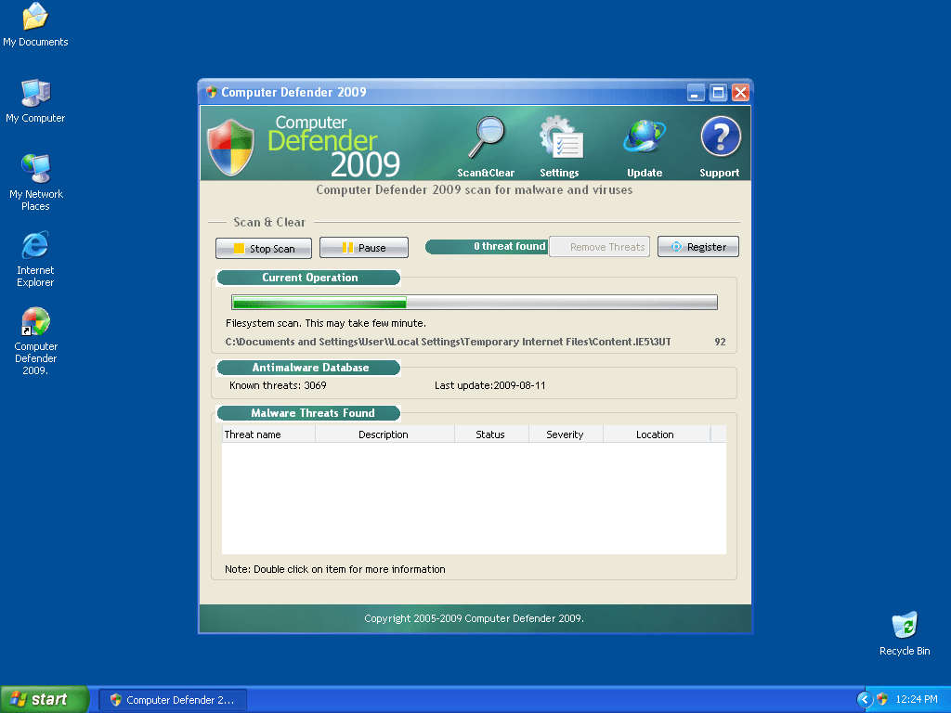Click the Computer Defender shield logo
Screen dimensions: 951x713
click(x=230, y=147)
